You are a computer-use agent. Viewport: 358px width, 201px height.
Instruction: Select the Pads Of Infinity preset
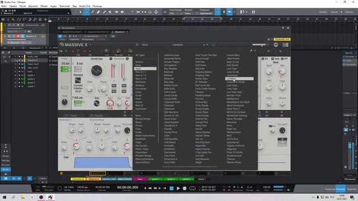pos(235,152)
